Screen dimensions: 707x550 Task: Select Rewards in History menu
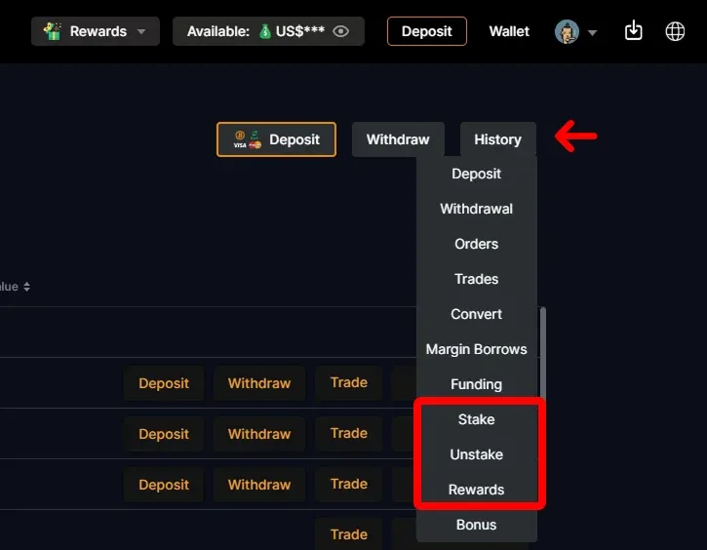coord(476,490)
